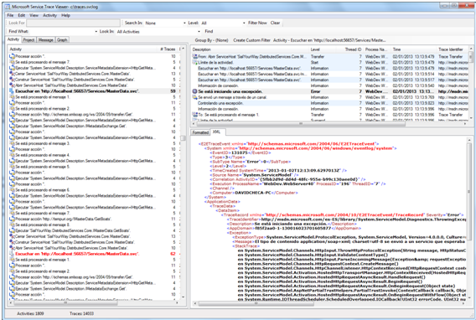The height and width of the screenshot is (320, 476).
Task: Click the 'Start' level cell
Action: coord(314,62)
